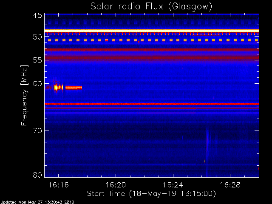Click the 16:28 time tick label
This screenshot has height=204, width=272.
tap(230, 185)
